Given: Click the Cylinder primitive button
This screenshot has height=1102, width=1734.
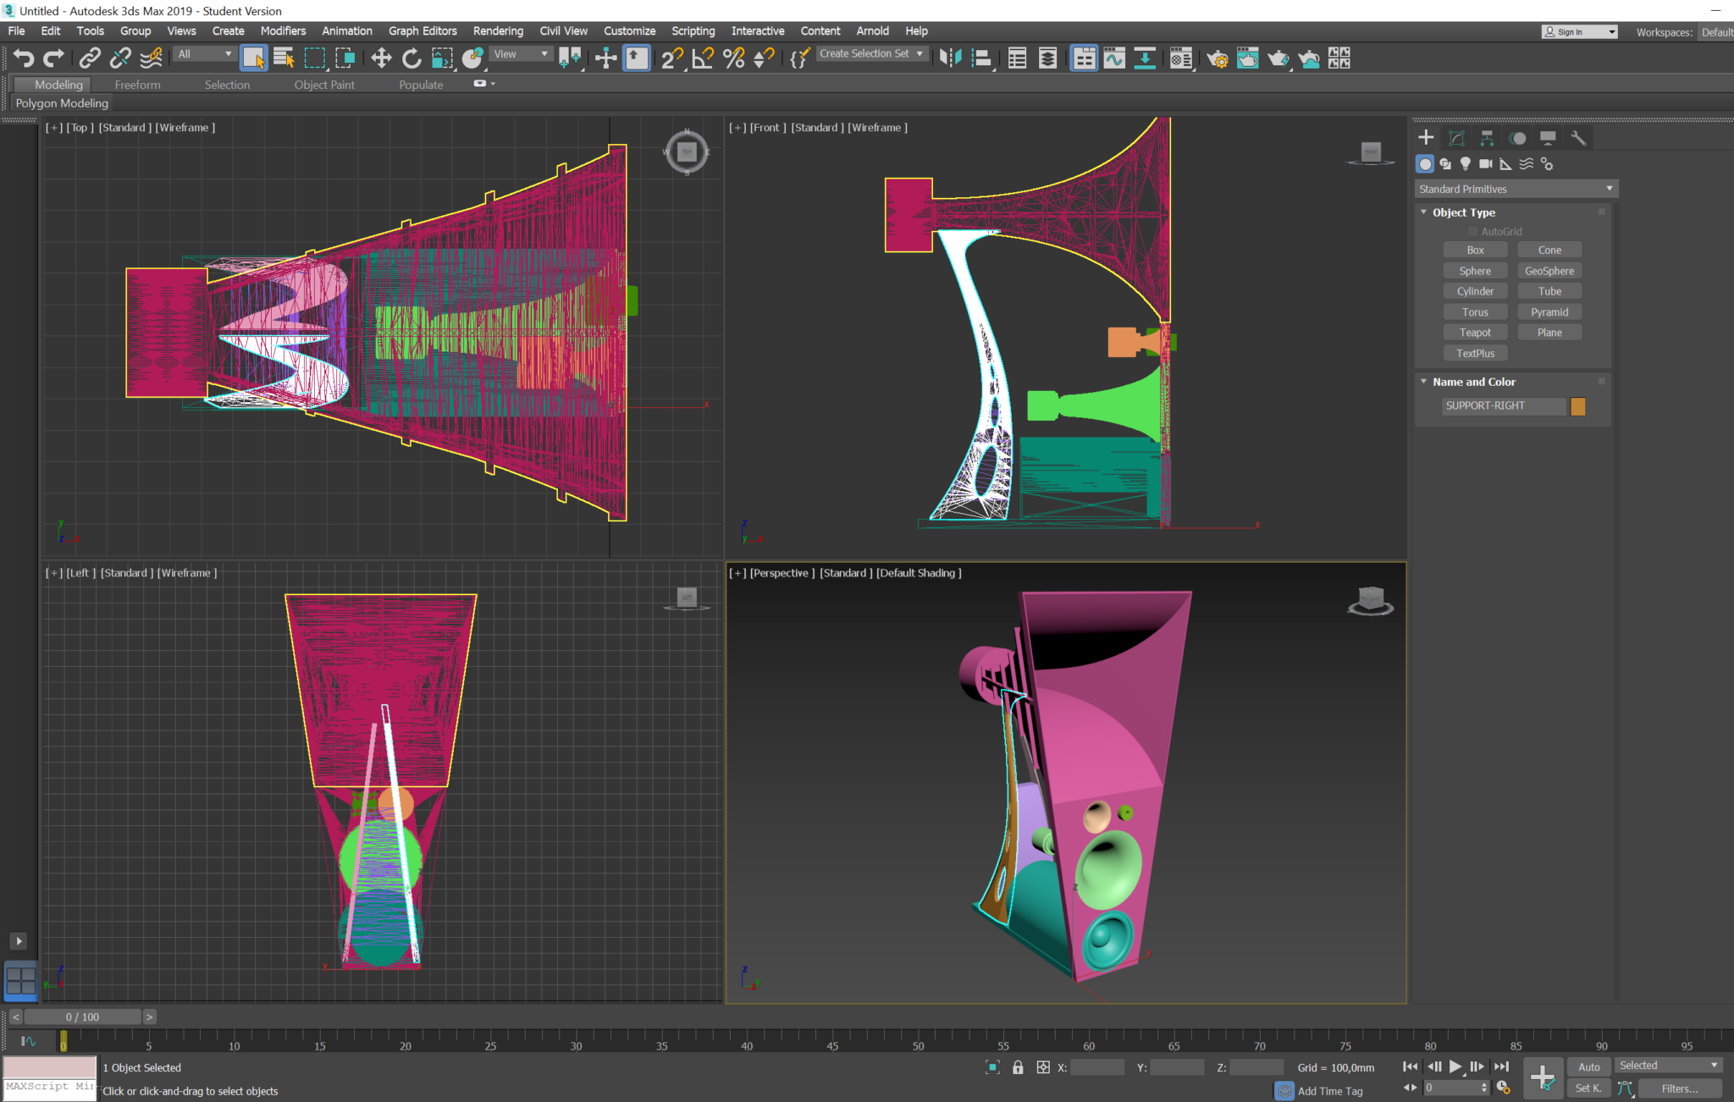Looking at the screenshot, I should [1475, 291].
